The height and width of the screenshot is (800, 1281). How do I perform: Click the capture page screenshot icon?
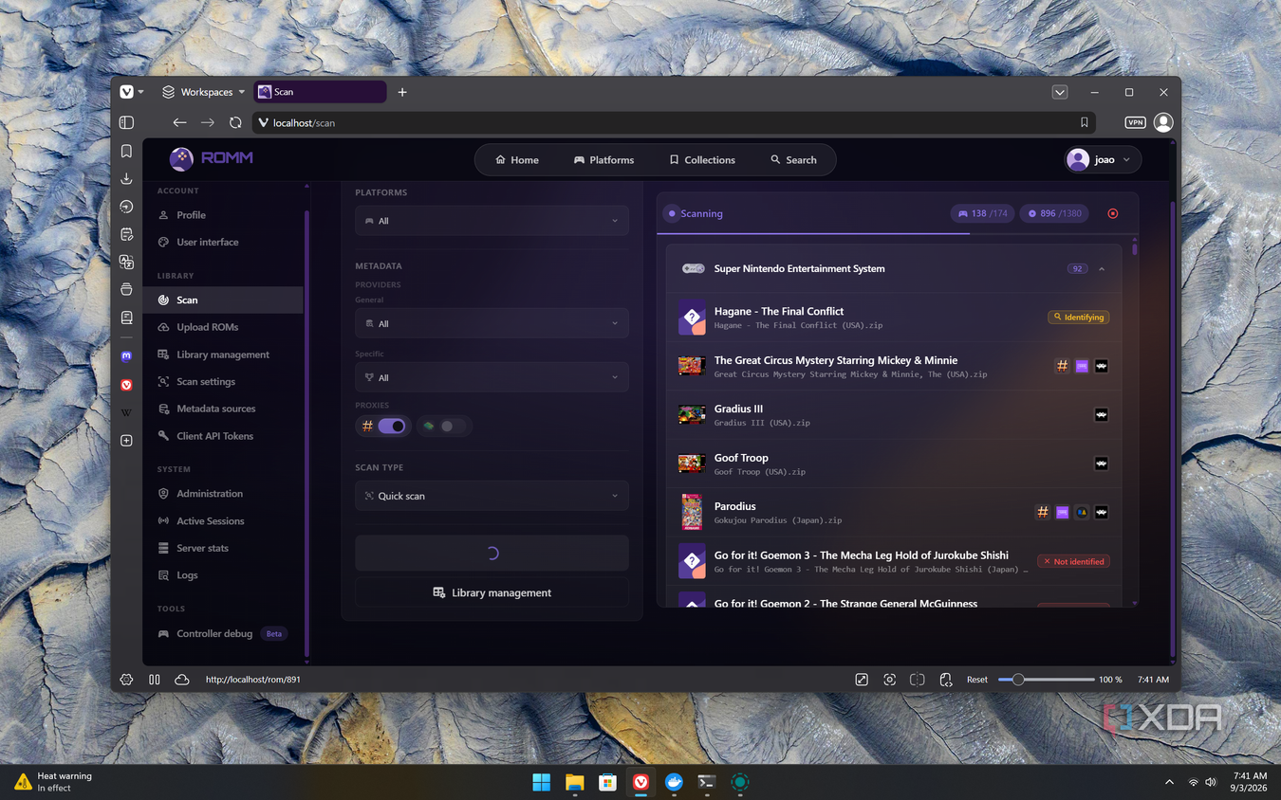(x=889, y=680)
